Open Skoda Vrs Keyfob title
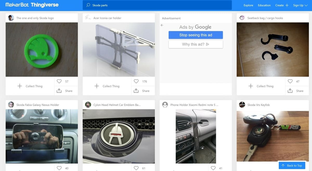This screenshot has height=171, width=312. [x=258, y=105]
